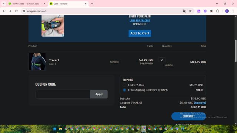Image resolution: width=237 pixels, height=133 pixels.
Task: Open the Windows Start menu
Action: (55, 129)
